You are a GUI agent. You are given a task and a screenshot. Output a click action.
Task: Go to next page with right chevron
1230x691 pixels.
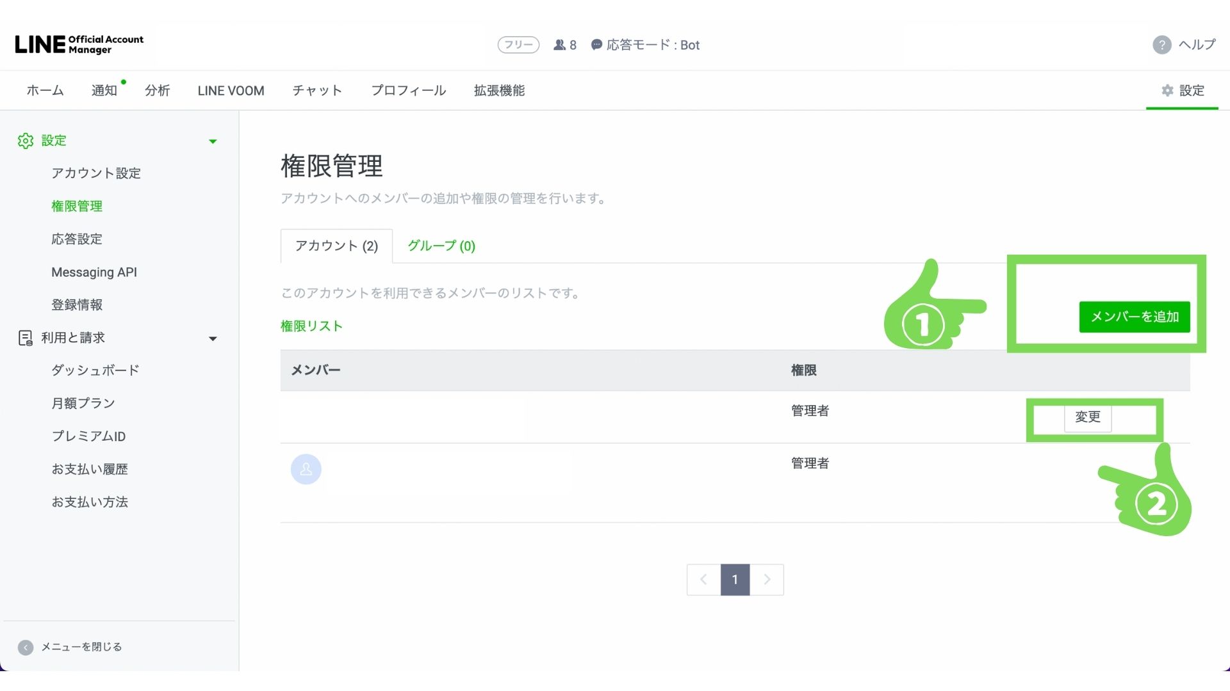coord(767,580)
